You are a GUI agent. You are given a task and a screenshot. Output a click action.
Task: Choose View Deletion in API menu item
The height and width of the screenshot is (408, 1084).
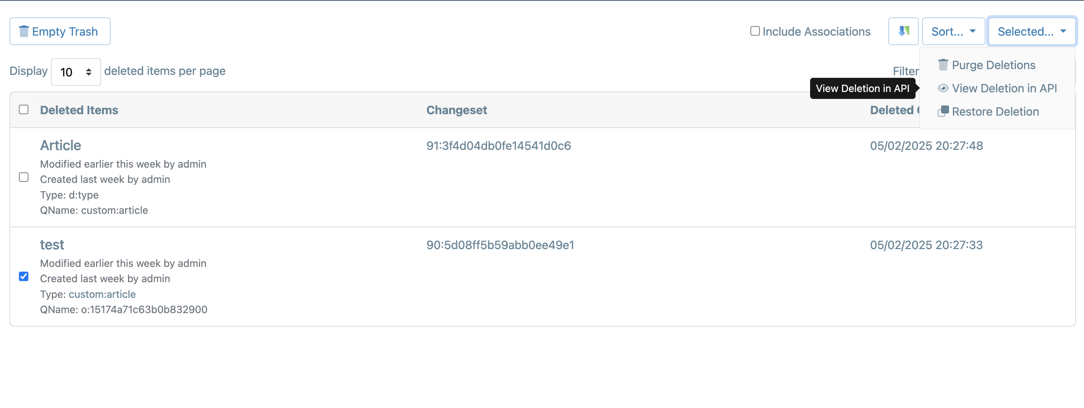(997, 88)
